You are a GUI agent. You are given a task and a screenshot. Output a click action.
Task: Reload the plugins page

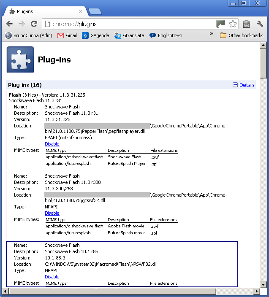(34, 24)
